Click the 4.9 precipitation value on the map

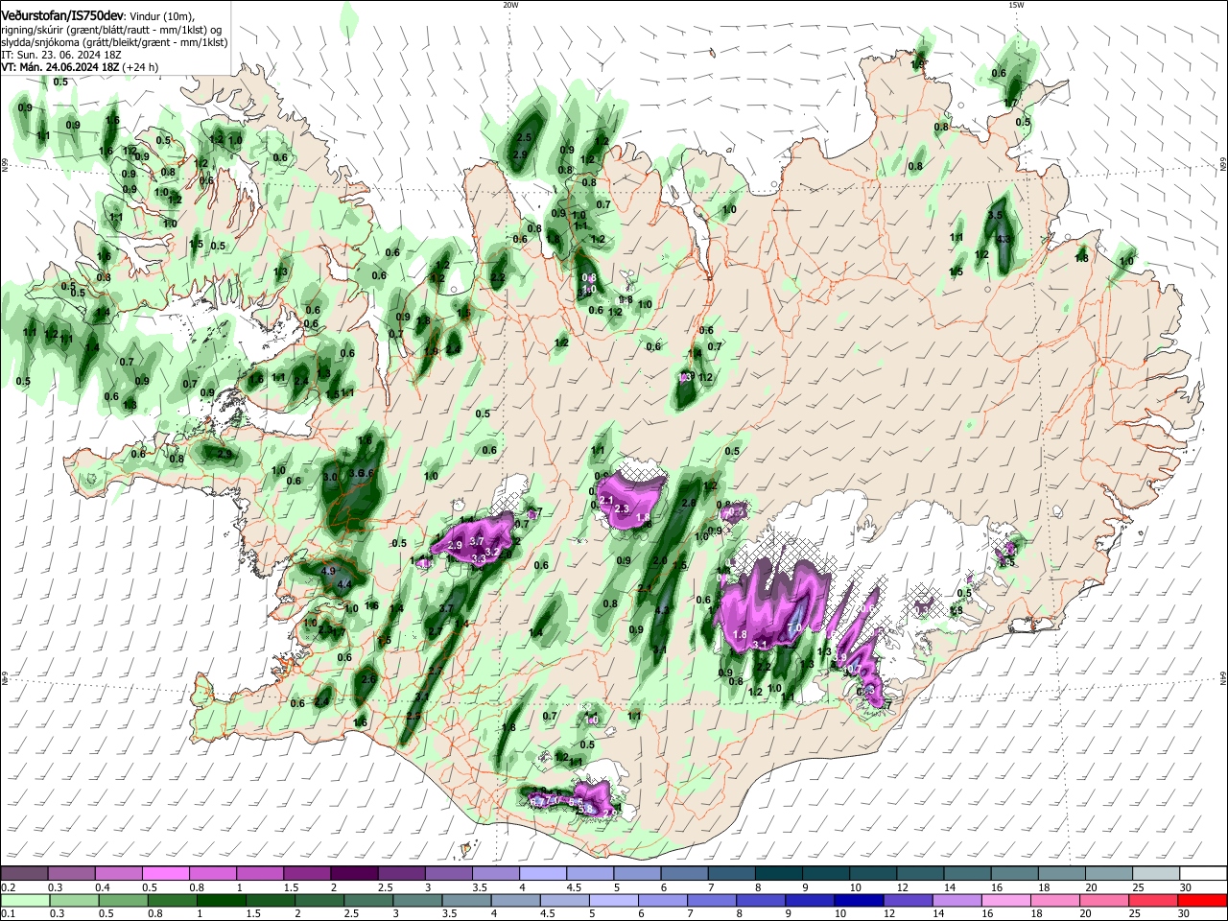pyautogui.click(x=327, y=571)
